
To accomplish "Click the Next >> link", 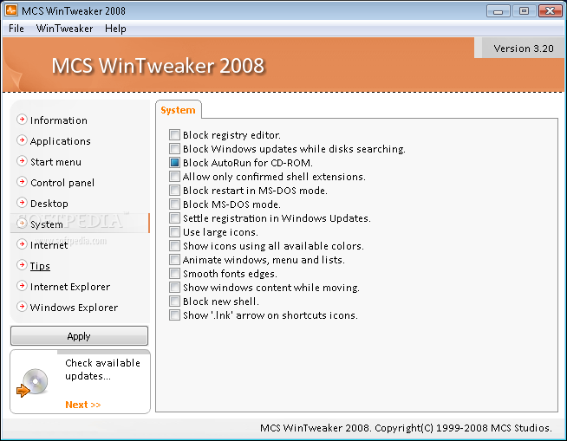I will [x=83, y=405].
